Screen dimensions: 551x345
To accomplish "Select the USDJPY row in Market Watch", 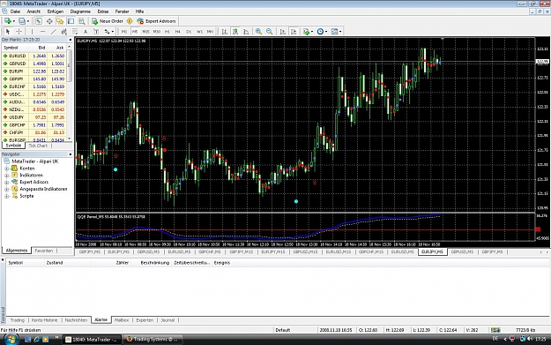I will click(34, 117).
